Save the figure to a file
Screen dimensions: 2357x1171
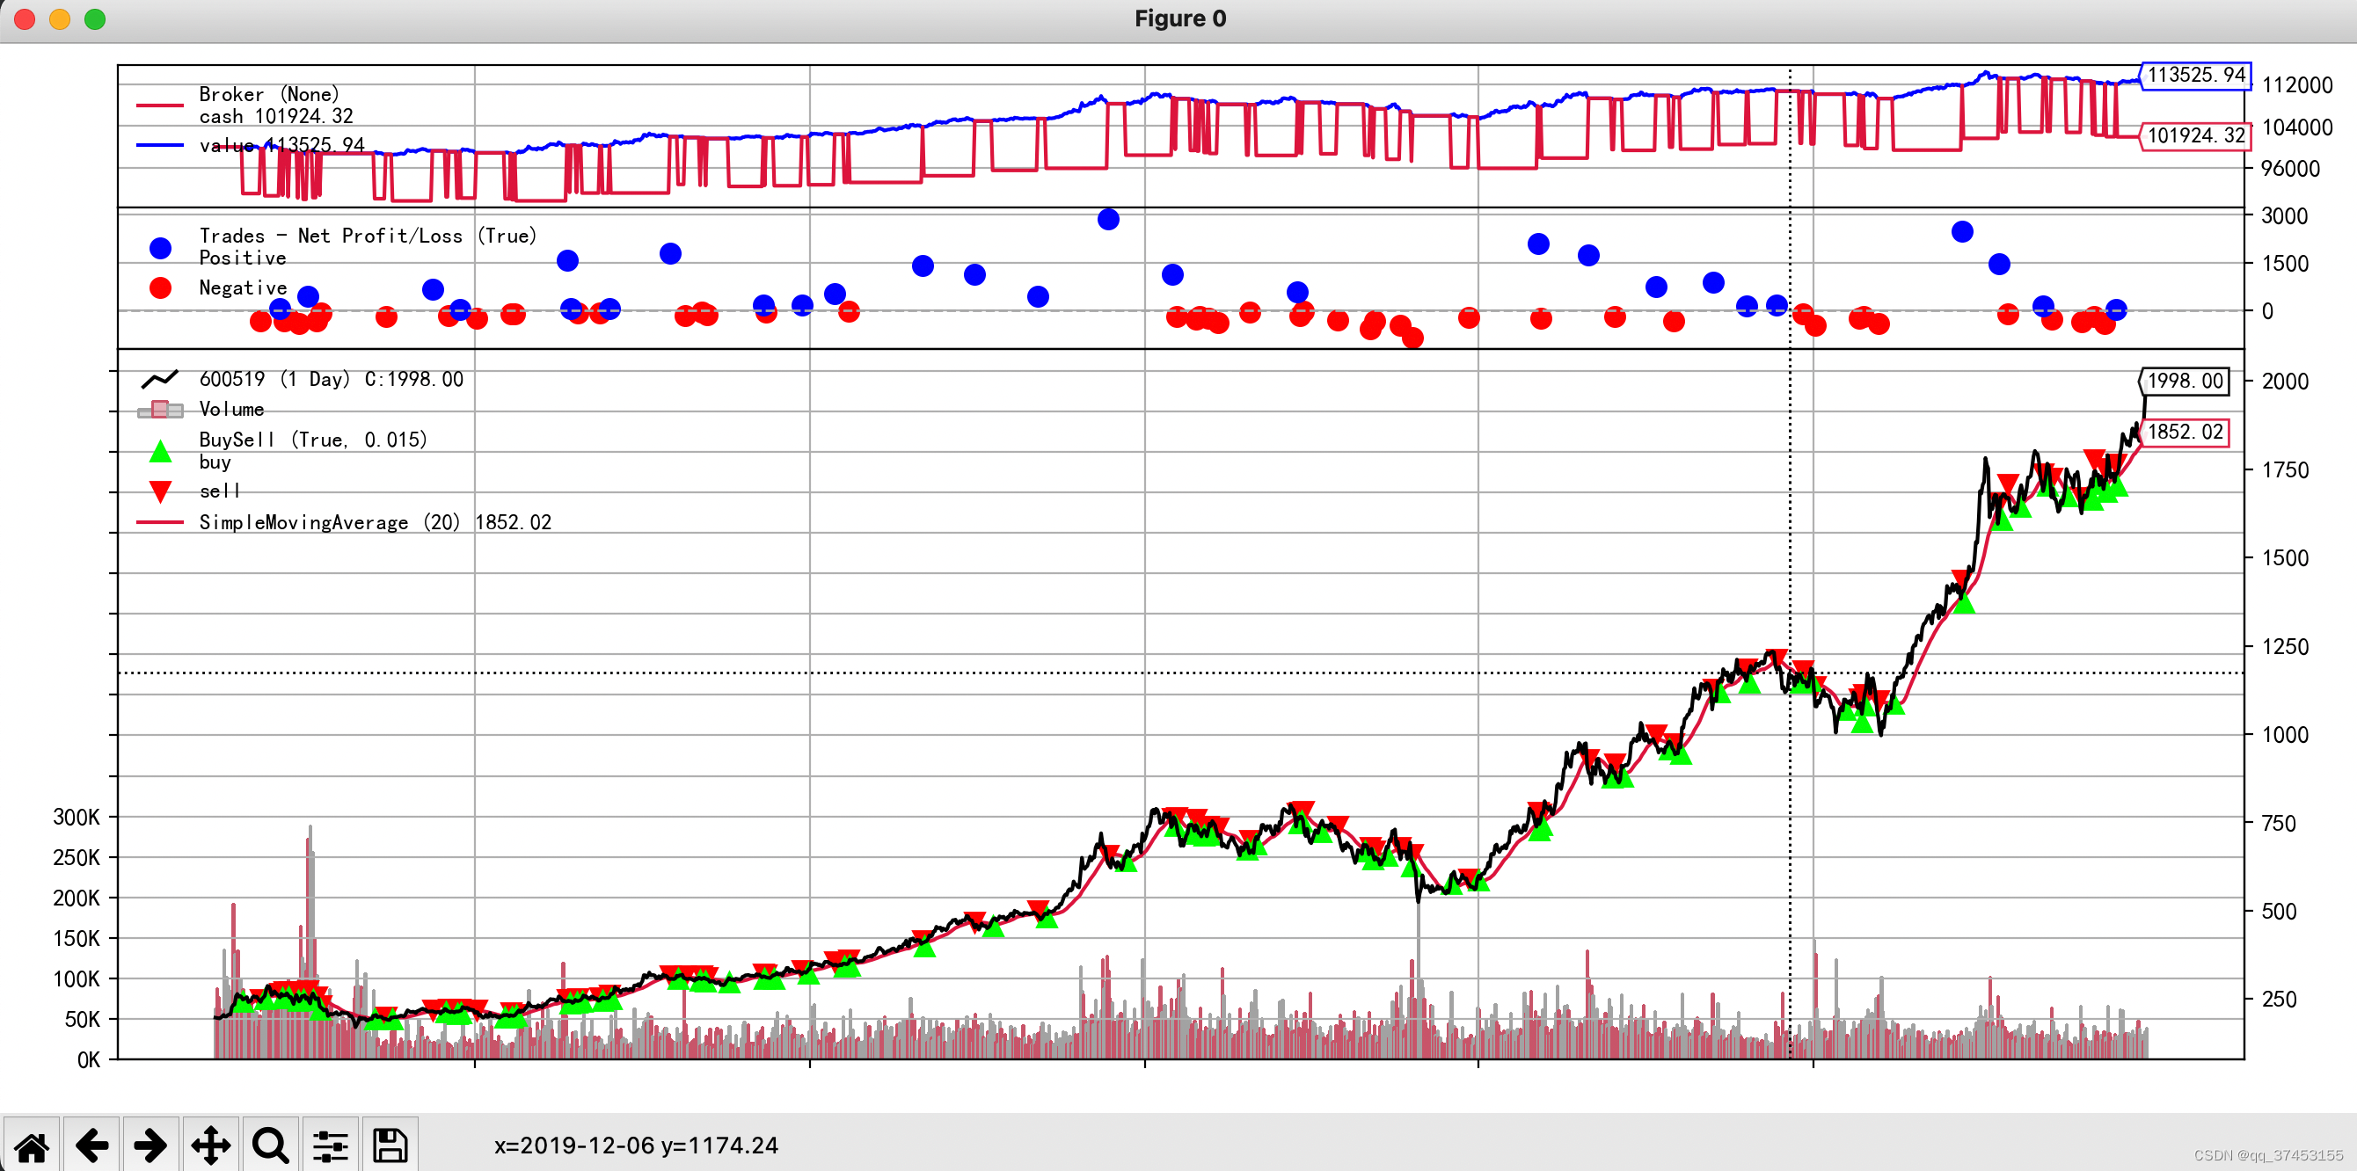390,1146
